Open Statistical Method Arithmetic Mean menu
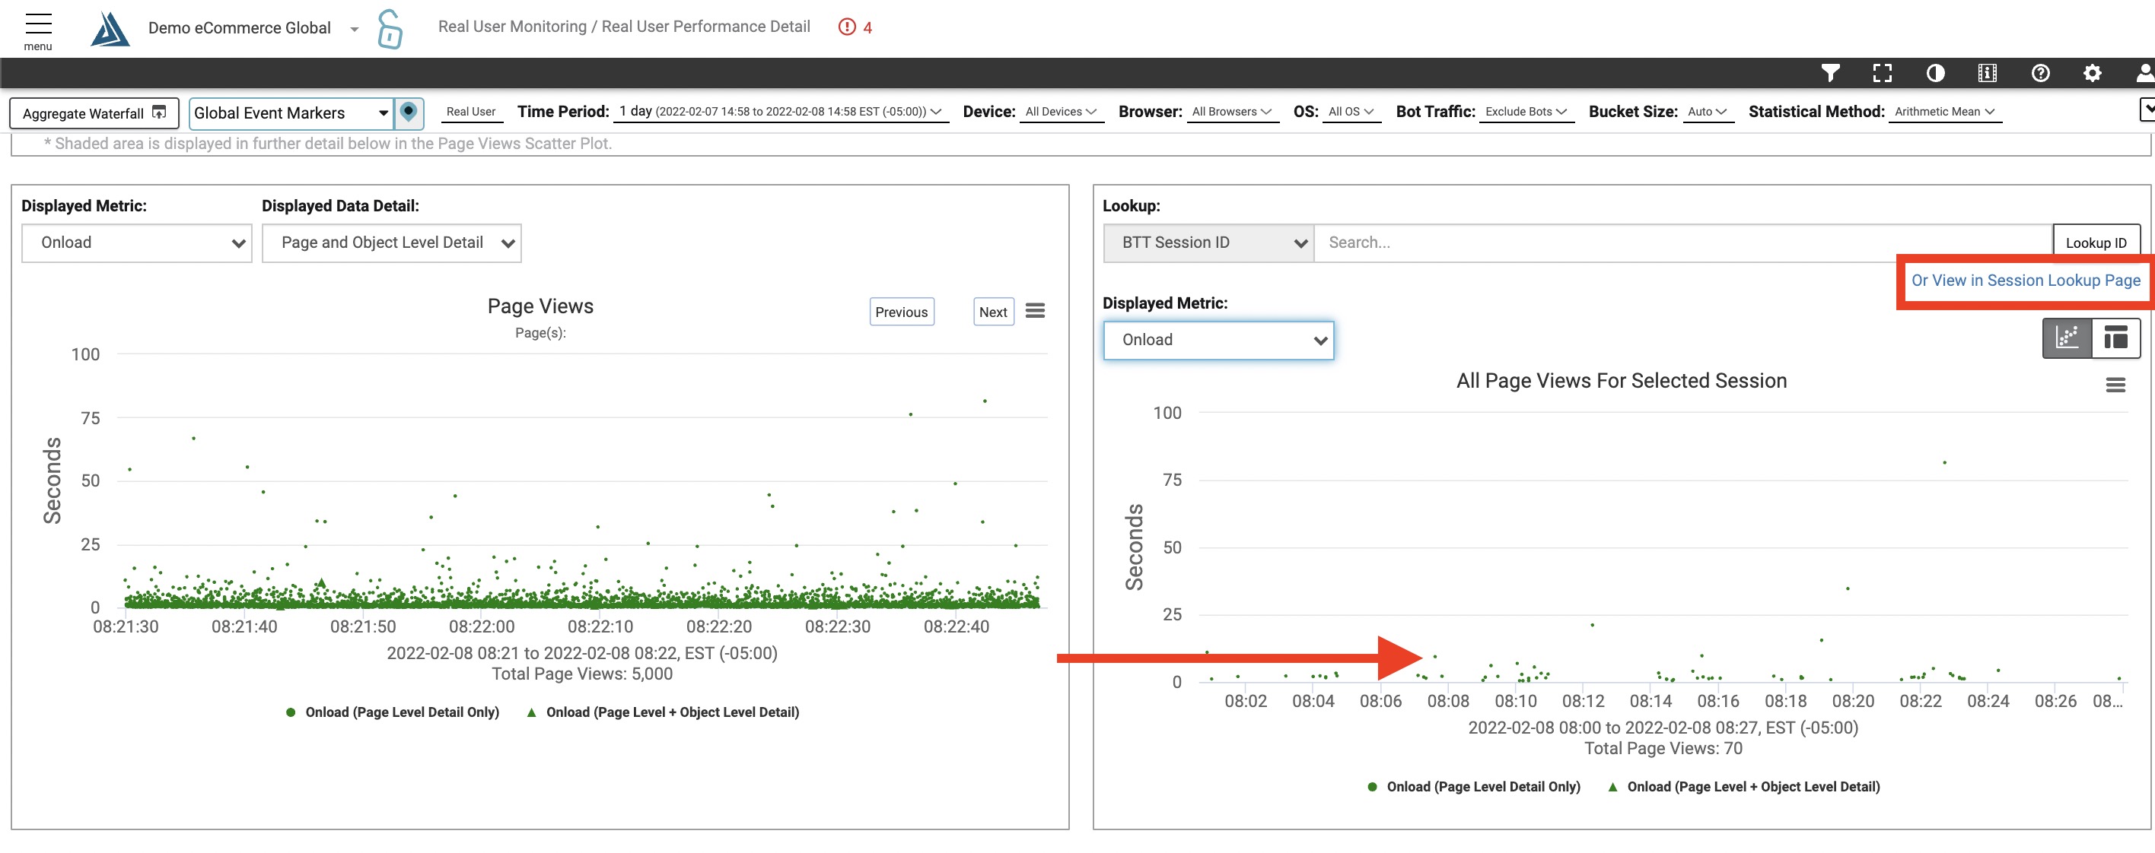Image resolution: width=2155 pixels, height=853 pixels. pyautogui.click(x=1943, y=112)
